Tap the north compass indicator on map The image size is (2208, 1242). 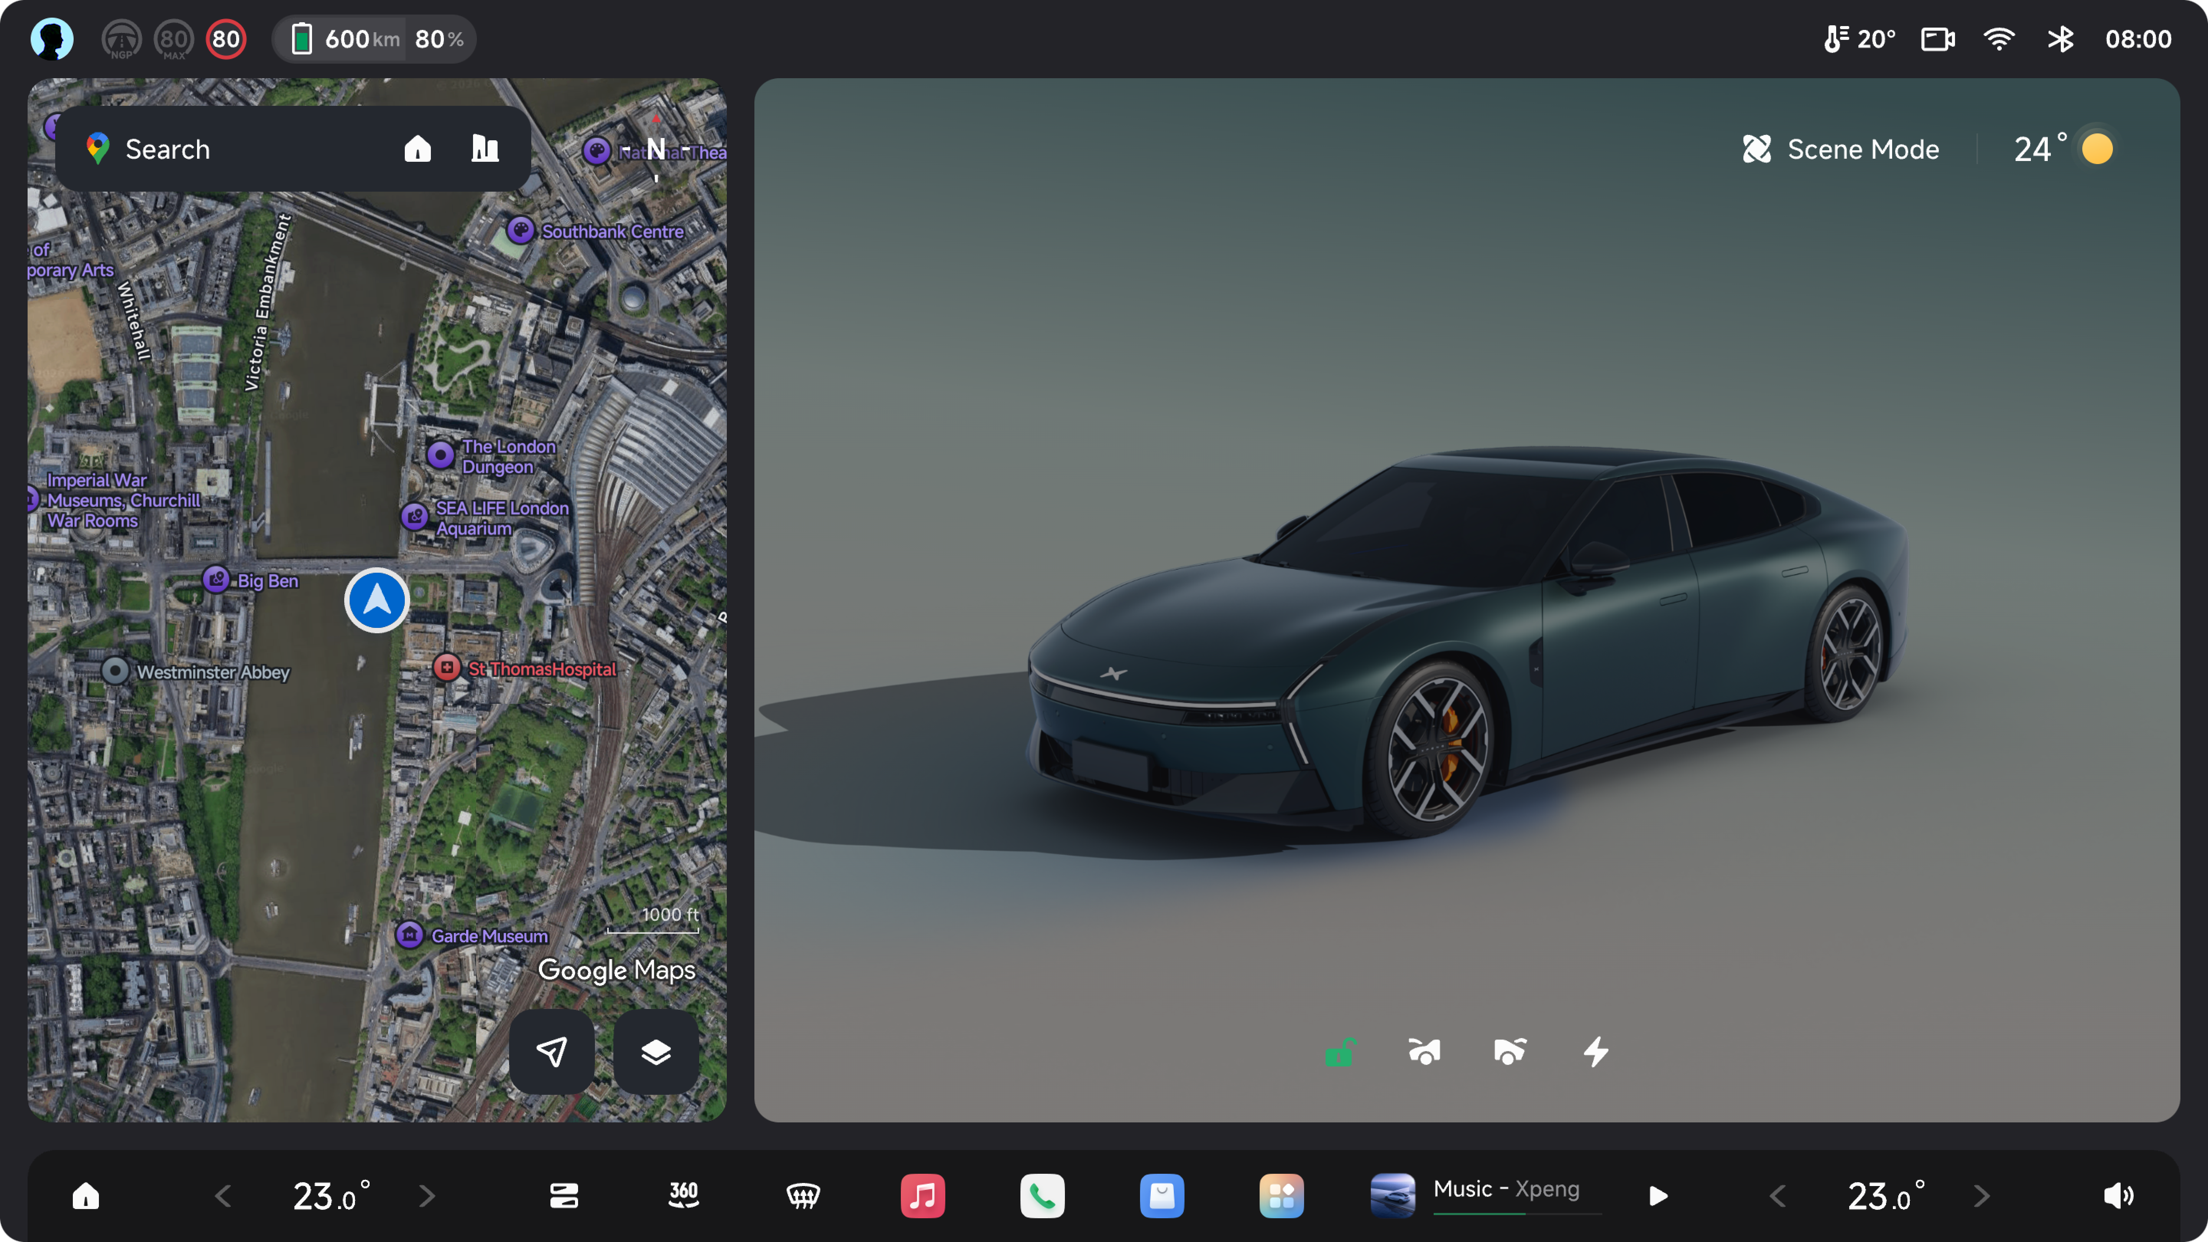656,150
